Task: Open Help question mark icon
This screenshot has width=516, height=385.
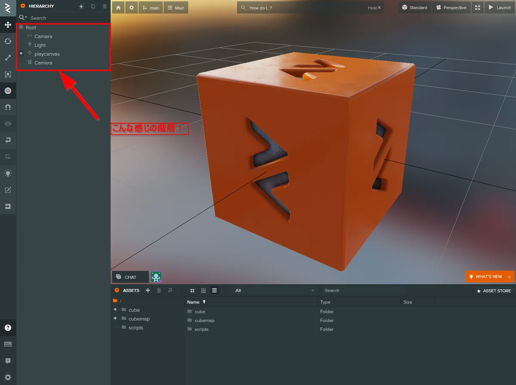Action: (8, 328)
